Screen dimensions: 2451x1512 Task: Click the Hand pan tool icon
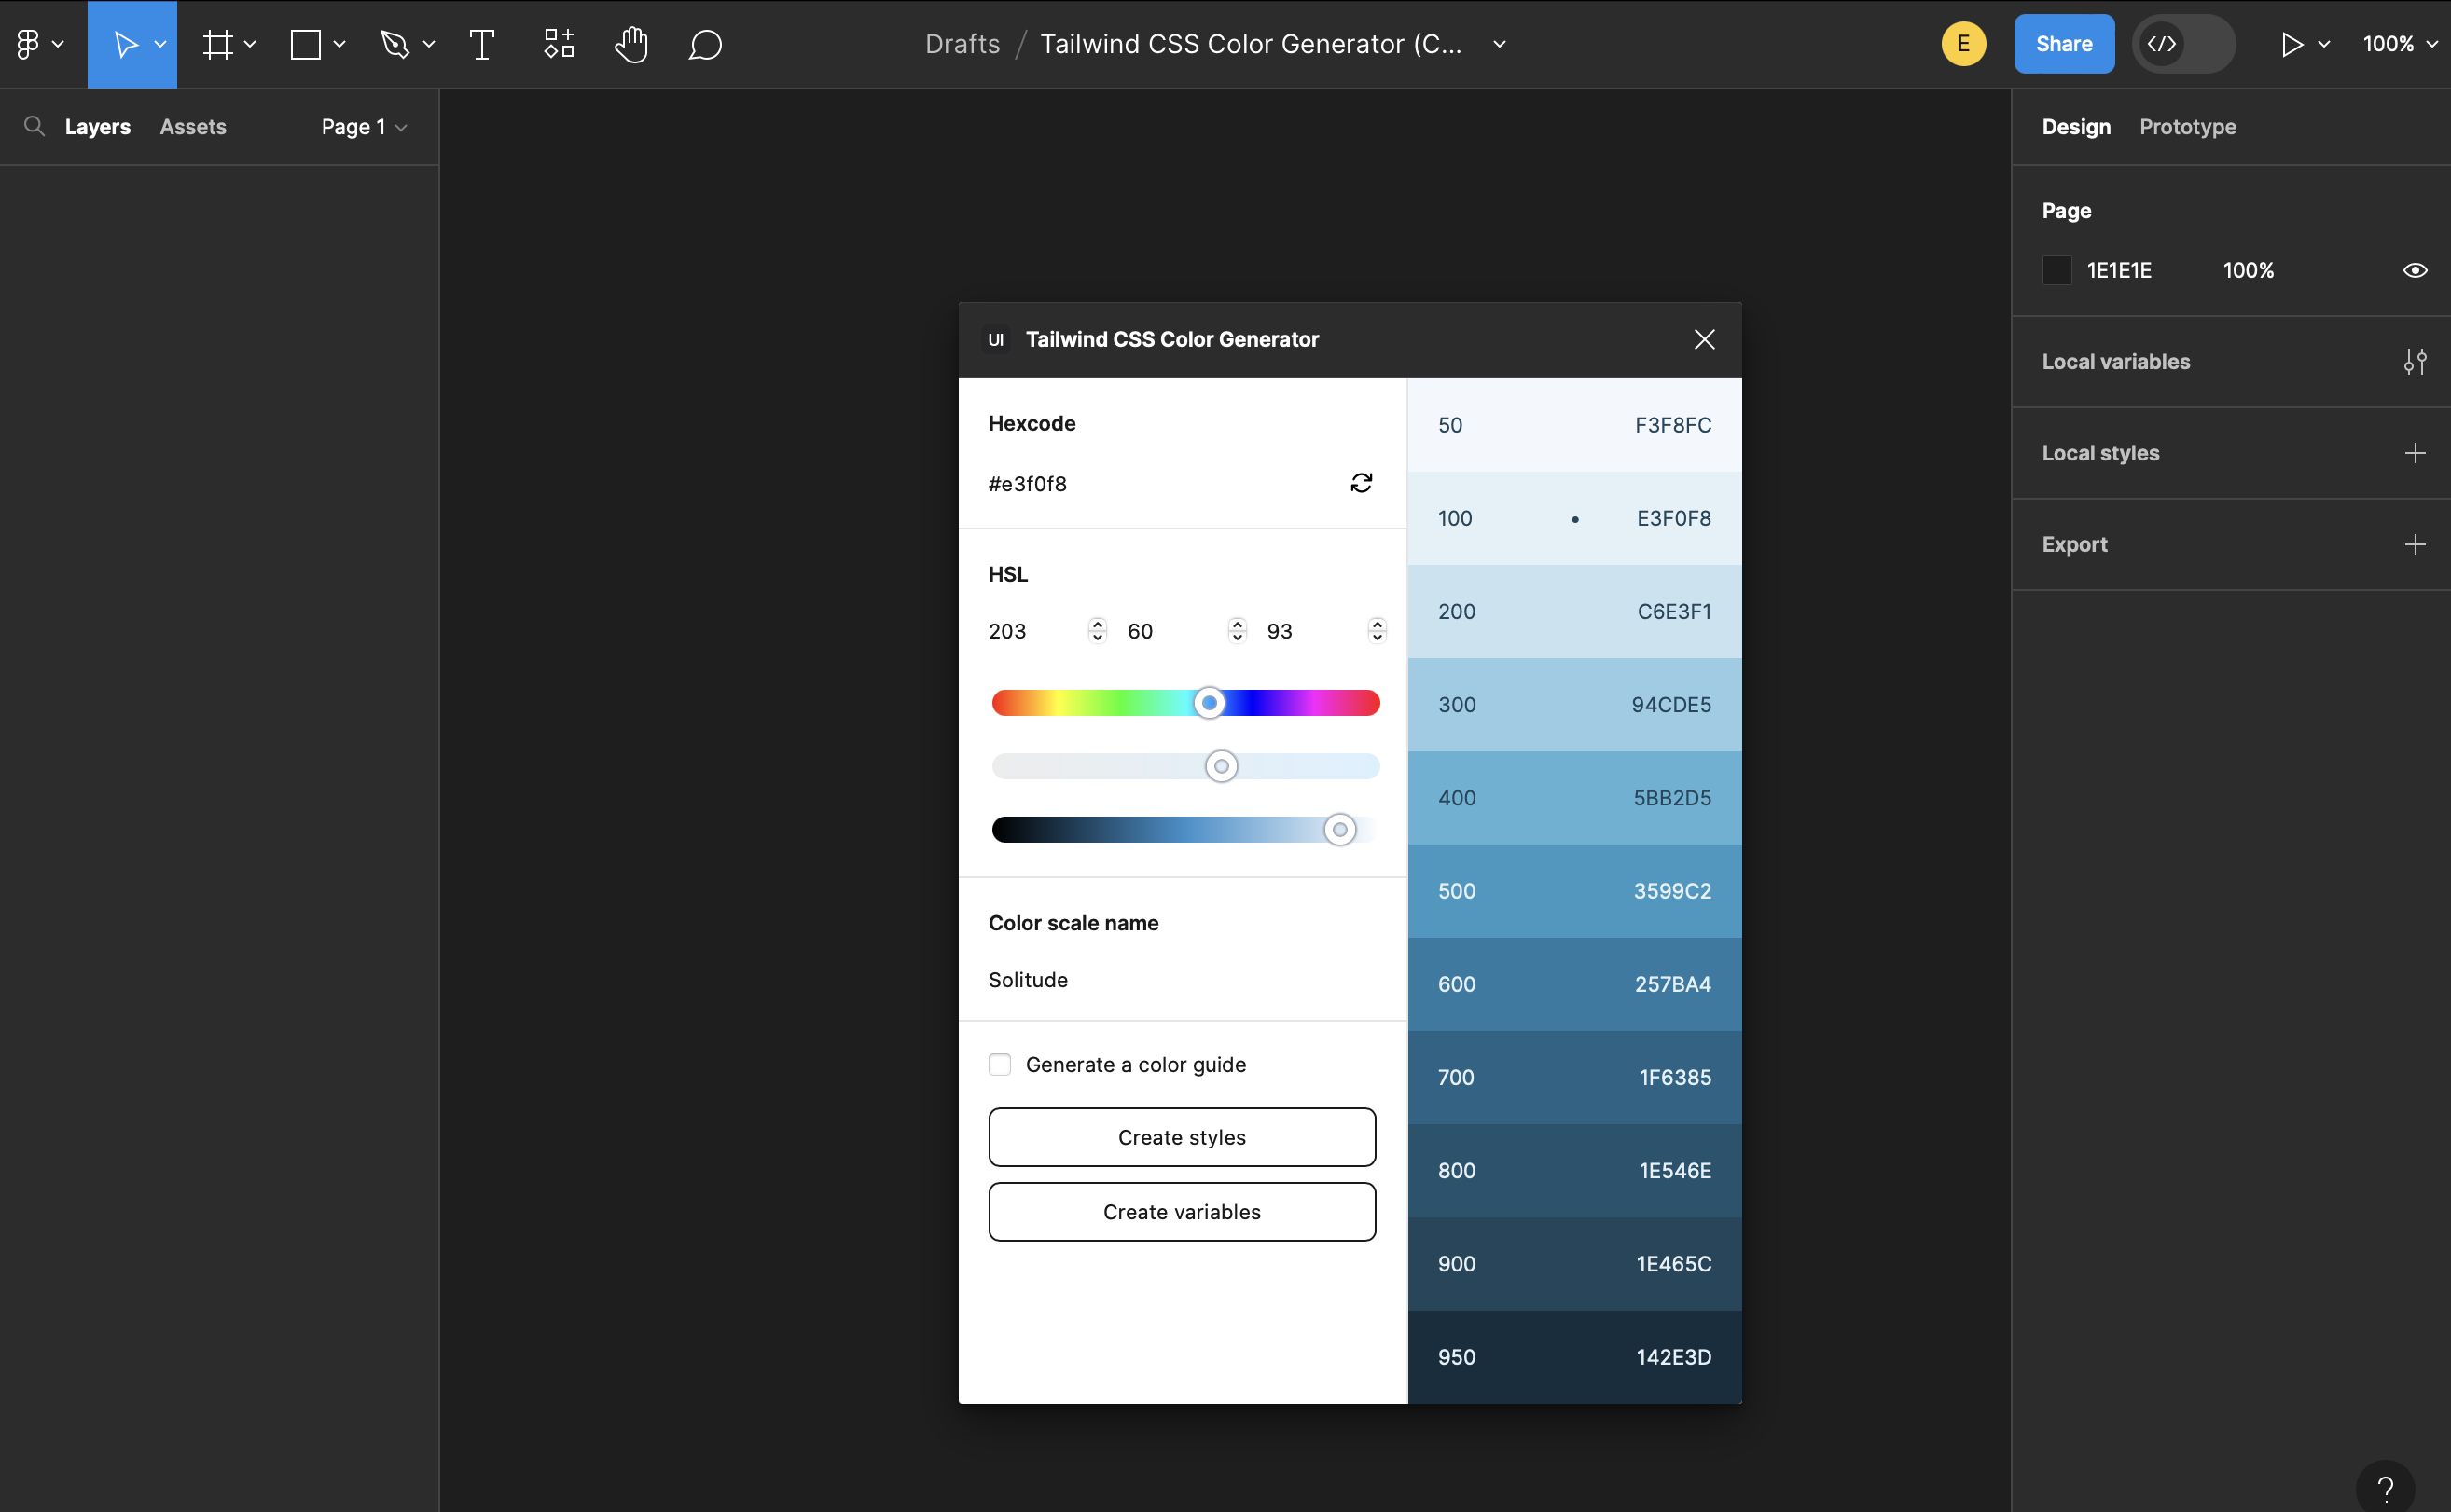point(629,44)
